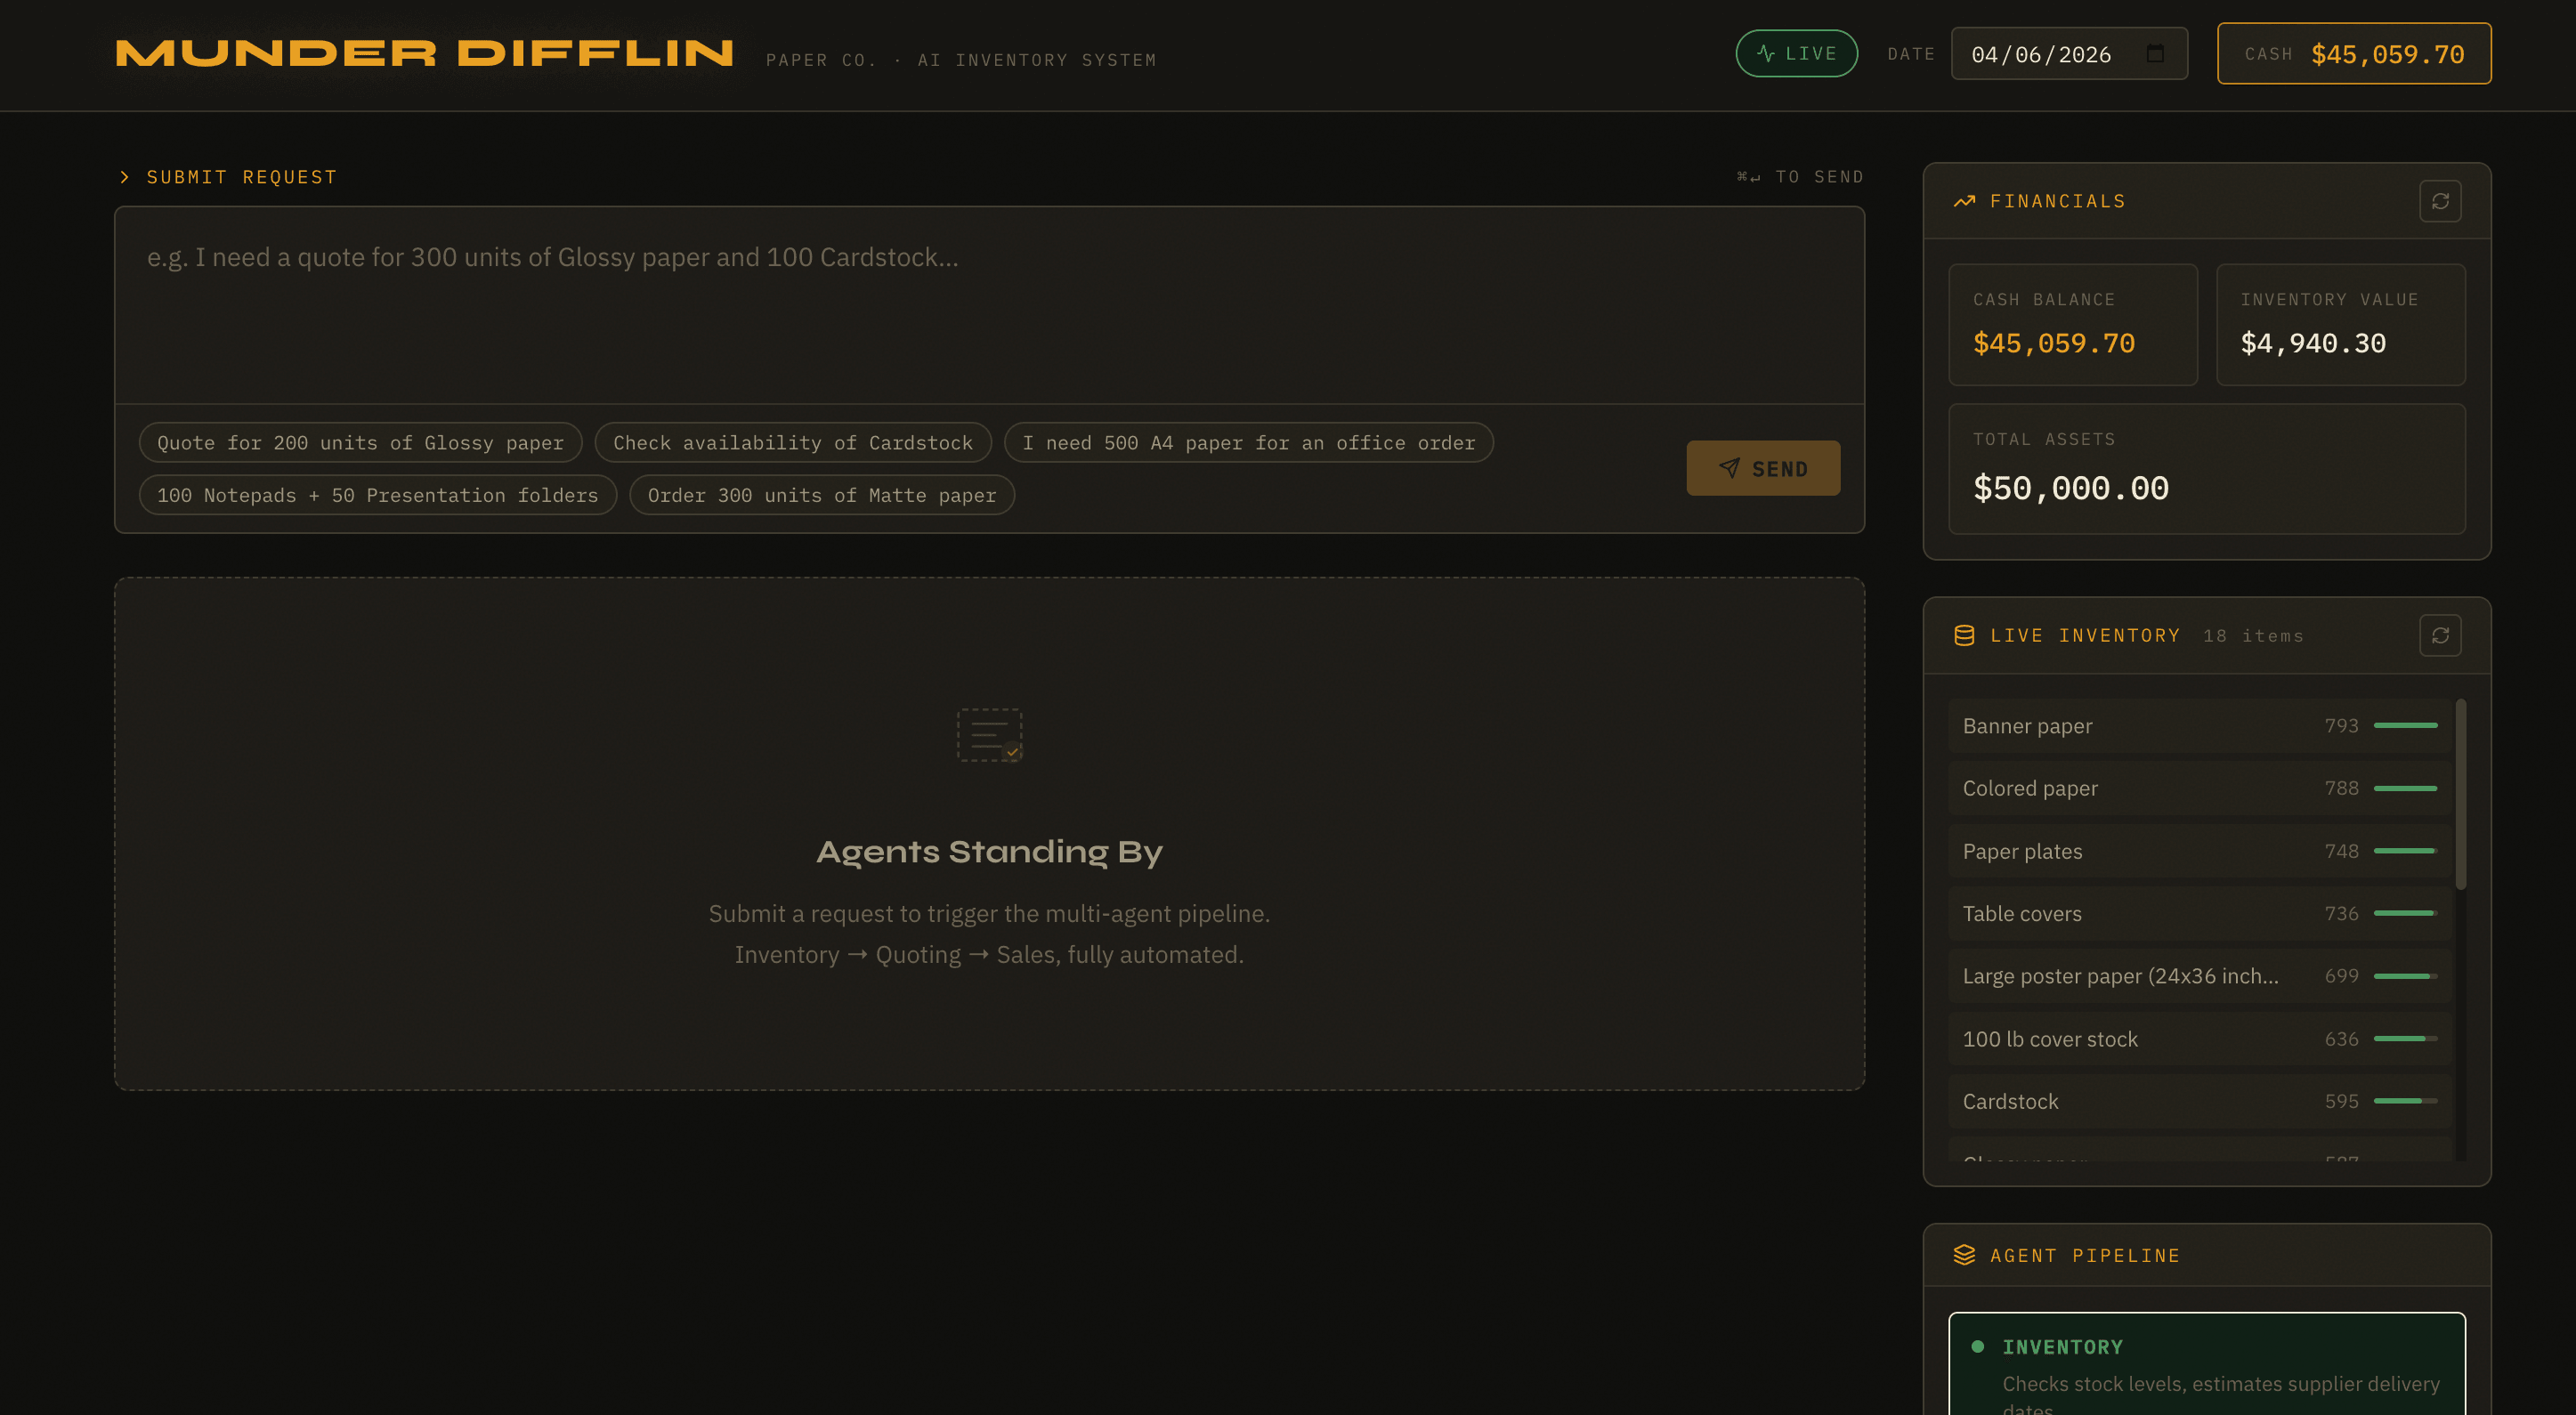Click the date field 04/06/2026
The image size is (2576, 1415).
click(x=2069, y=53)
